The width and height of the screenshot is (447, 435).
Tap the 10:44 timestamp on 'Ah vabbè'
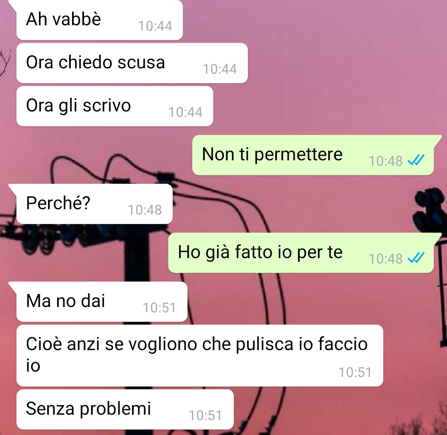coord(155,26)
